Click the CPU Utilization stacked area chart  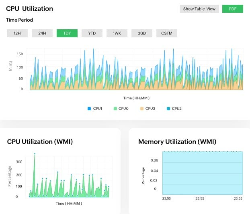point(136,69)
